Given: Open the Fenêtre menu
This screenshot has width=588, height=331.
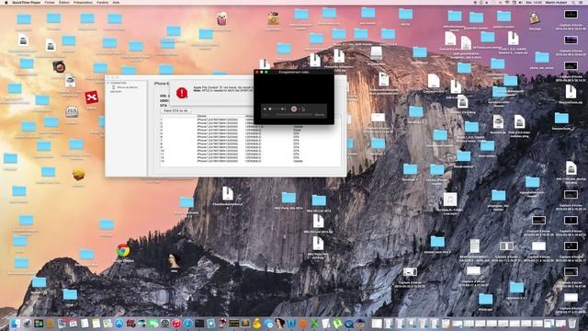Looking at the screenshot, I should click(102, 2).
